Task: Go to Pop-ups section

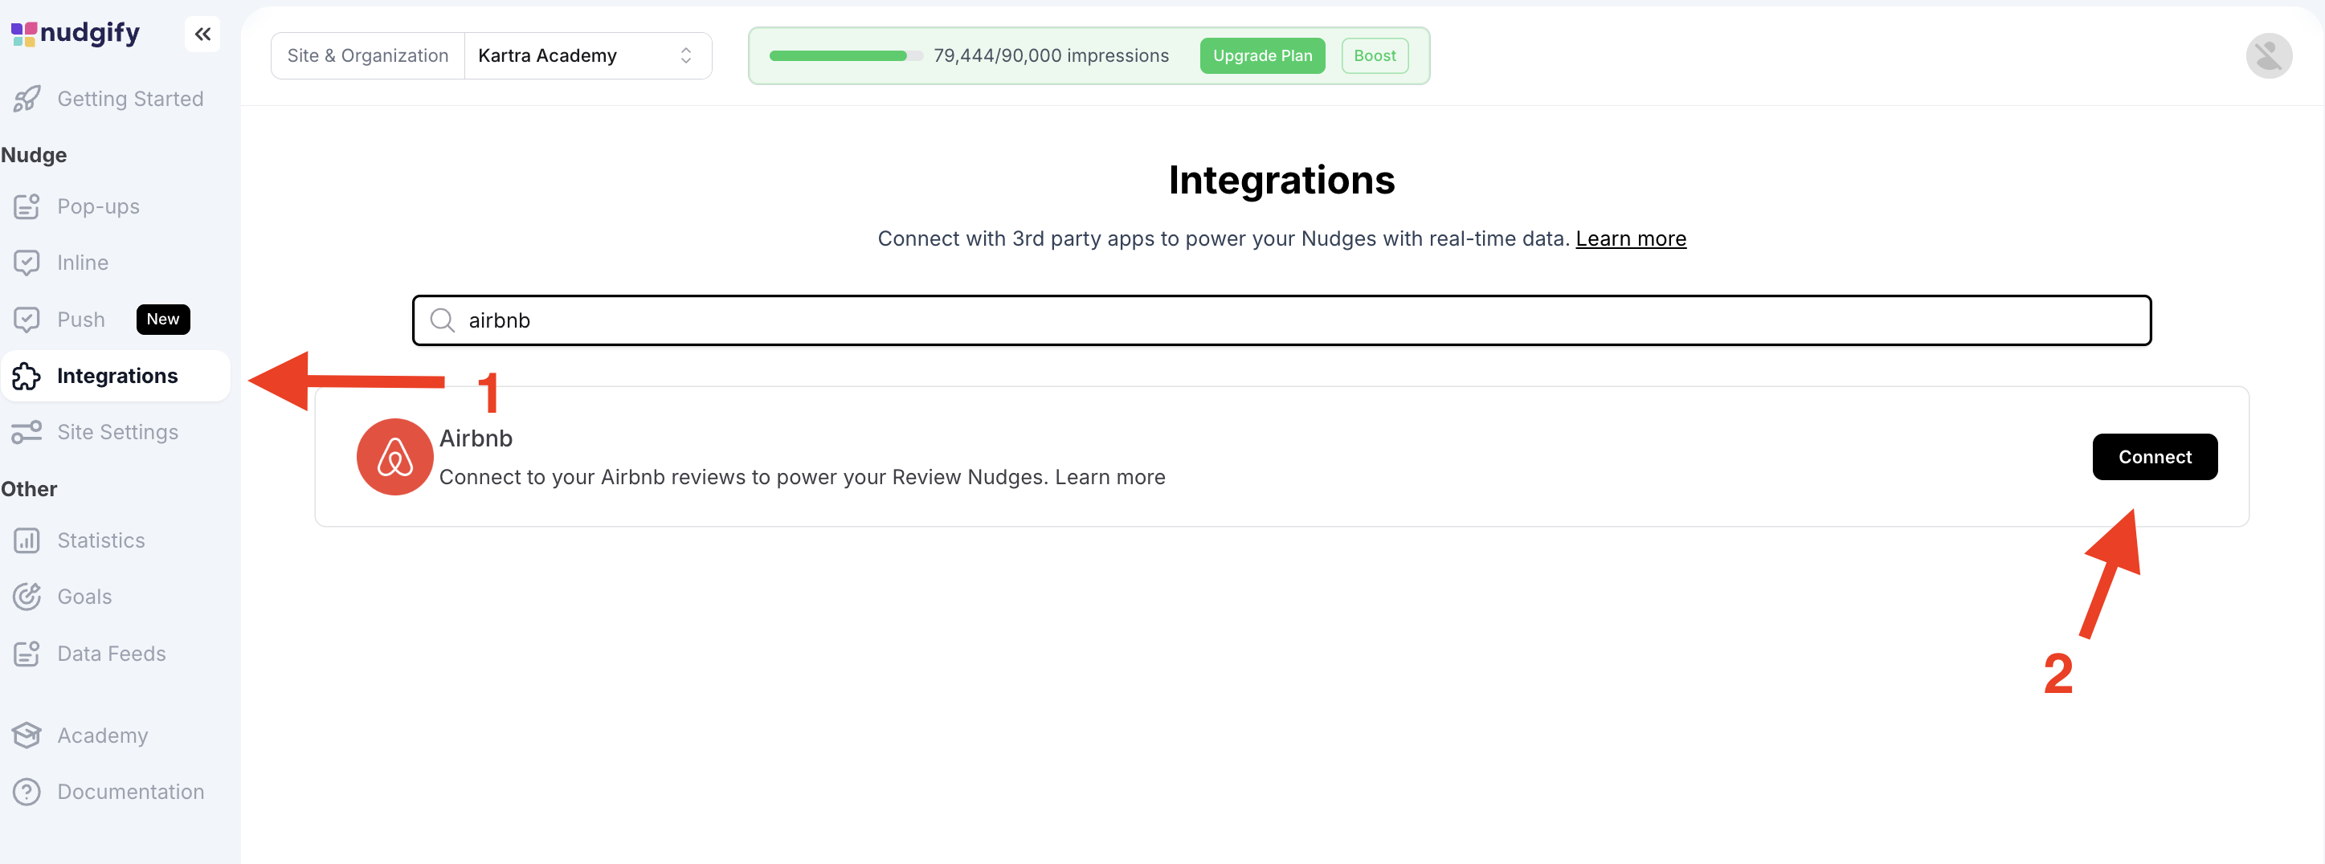Action: tap(98, 206)
